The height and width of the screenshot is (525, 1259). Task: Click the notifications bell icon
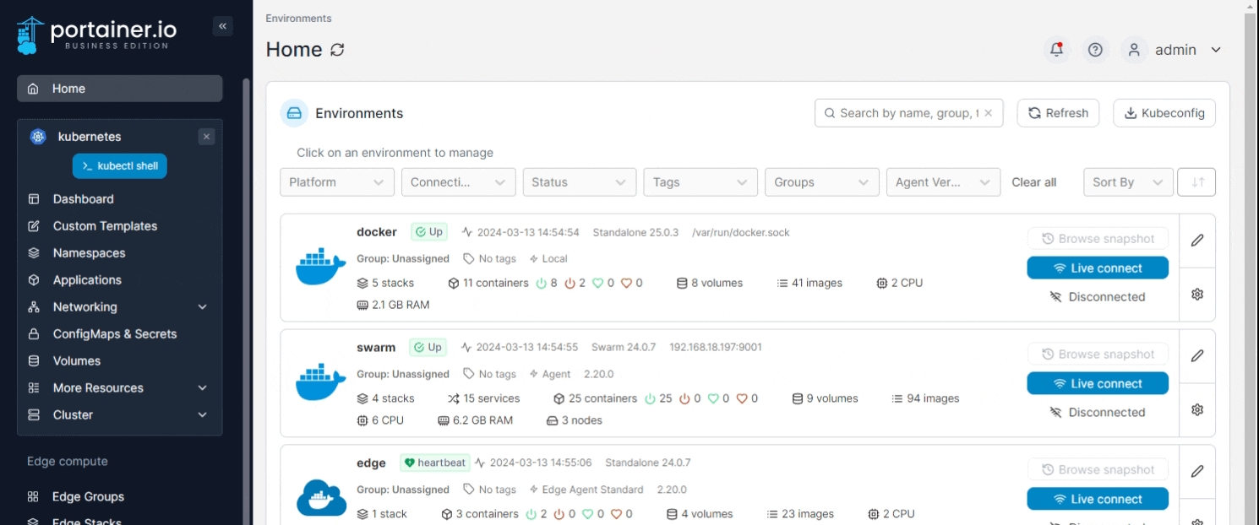(x=1056, y=50)
